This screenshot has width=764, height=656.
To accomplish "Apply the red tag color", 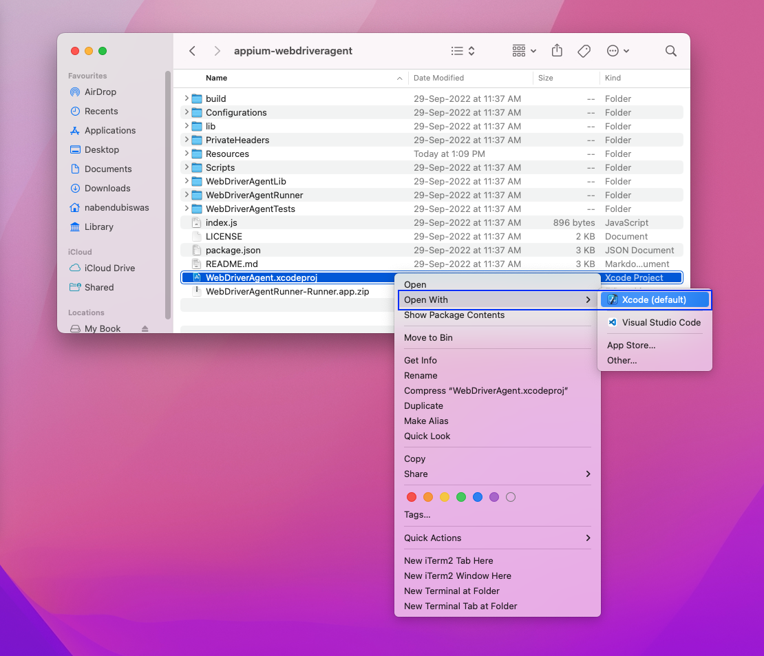I will [412, 497].
